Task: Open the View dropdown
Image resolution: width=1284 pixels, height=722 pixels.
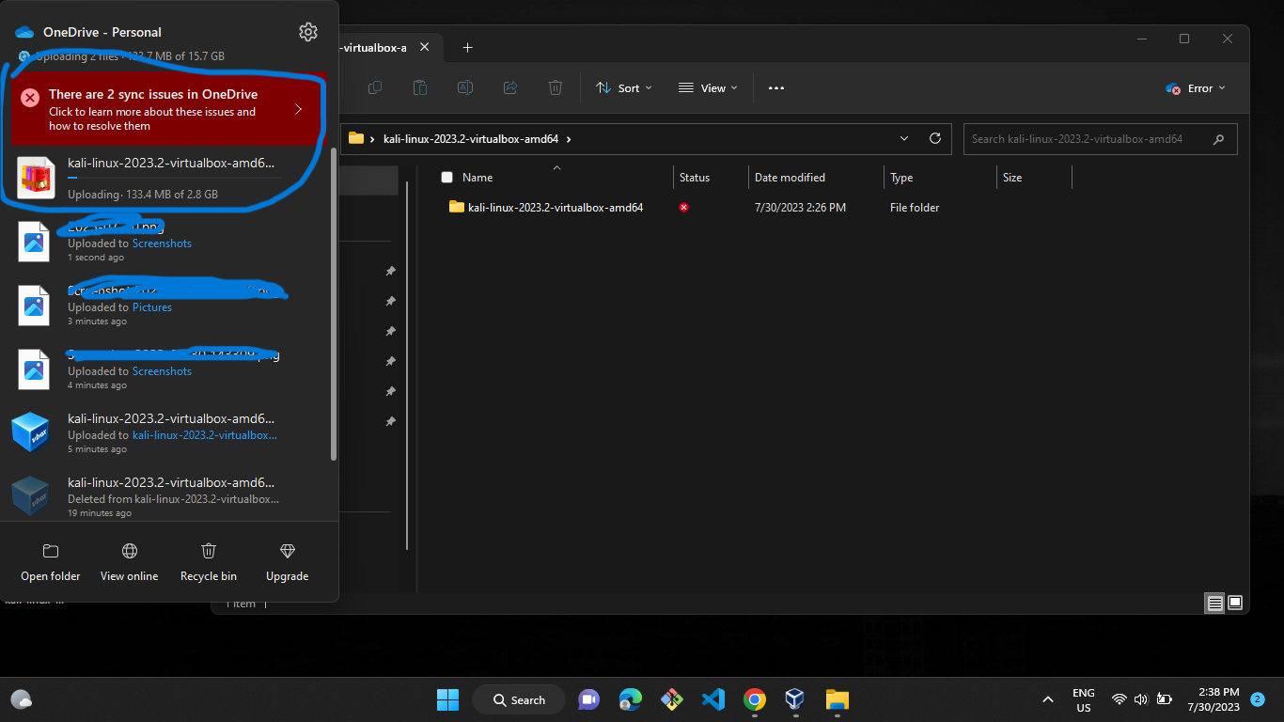Action: pos(708,87)
